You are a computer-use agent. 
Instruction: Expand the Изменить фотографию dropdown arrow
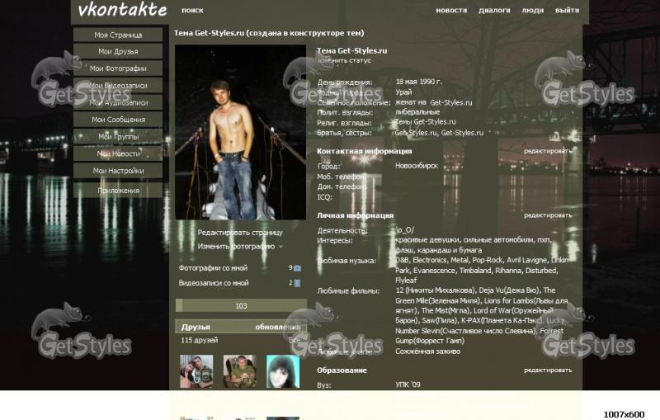click(x=280, y=247)
